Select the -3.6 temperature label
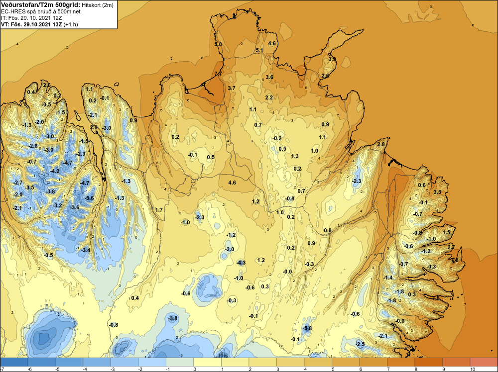 (x=75, y=207)
